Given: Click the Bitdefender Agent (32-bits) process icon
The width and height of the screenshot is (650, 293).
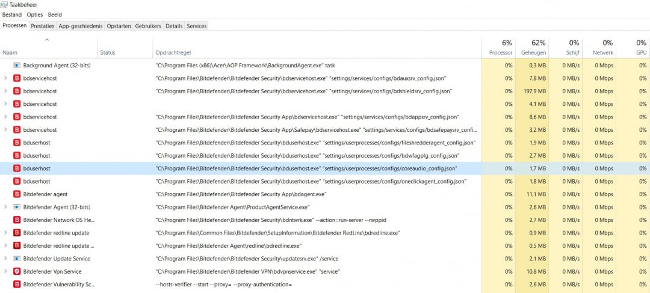Looking at the screenshot, I should [x=17, y=207].
